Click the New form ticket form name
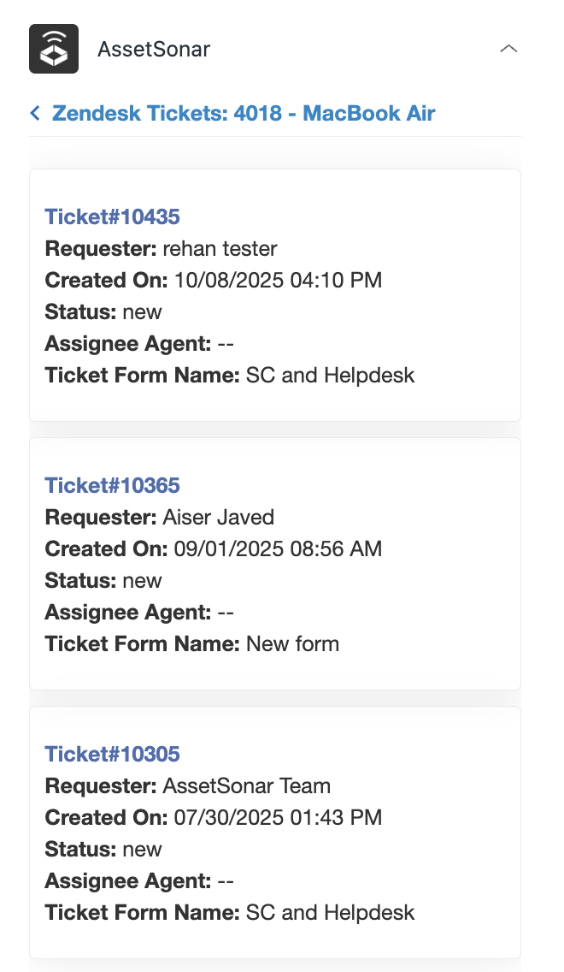The image size is (564, 972). coord(292,644)
